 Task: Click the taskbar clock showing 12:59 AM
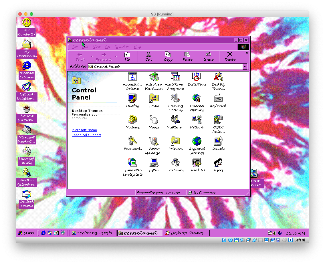(296, 233)
